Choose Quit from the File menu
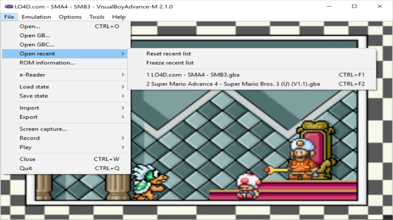Screen dimensions: 393x220 click(x=66, y=168)
